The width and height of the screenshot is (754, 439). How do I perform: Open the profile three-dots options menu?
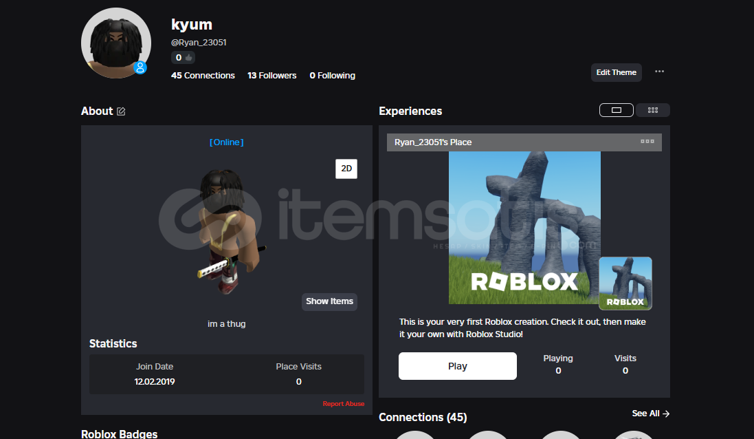(659, 72)
